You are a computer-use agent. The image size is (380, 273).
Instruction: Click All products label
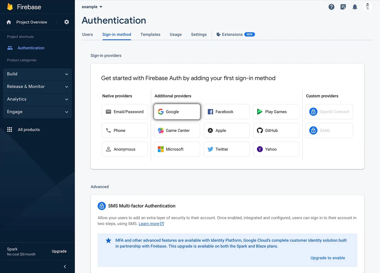pos(29,130)
